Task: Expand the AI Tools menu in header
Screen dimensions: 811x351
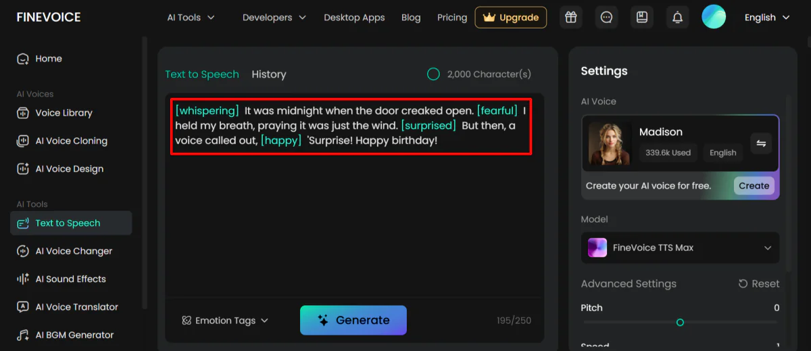Action: 191,18
